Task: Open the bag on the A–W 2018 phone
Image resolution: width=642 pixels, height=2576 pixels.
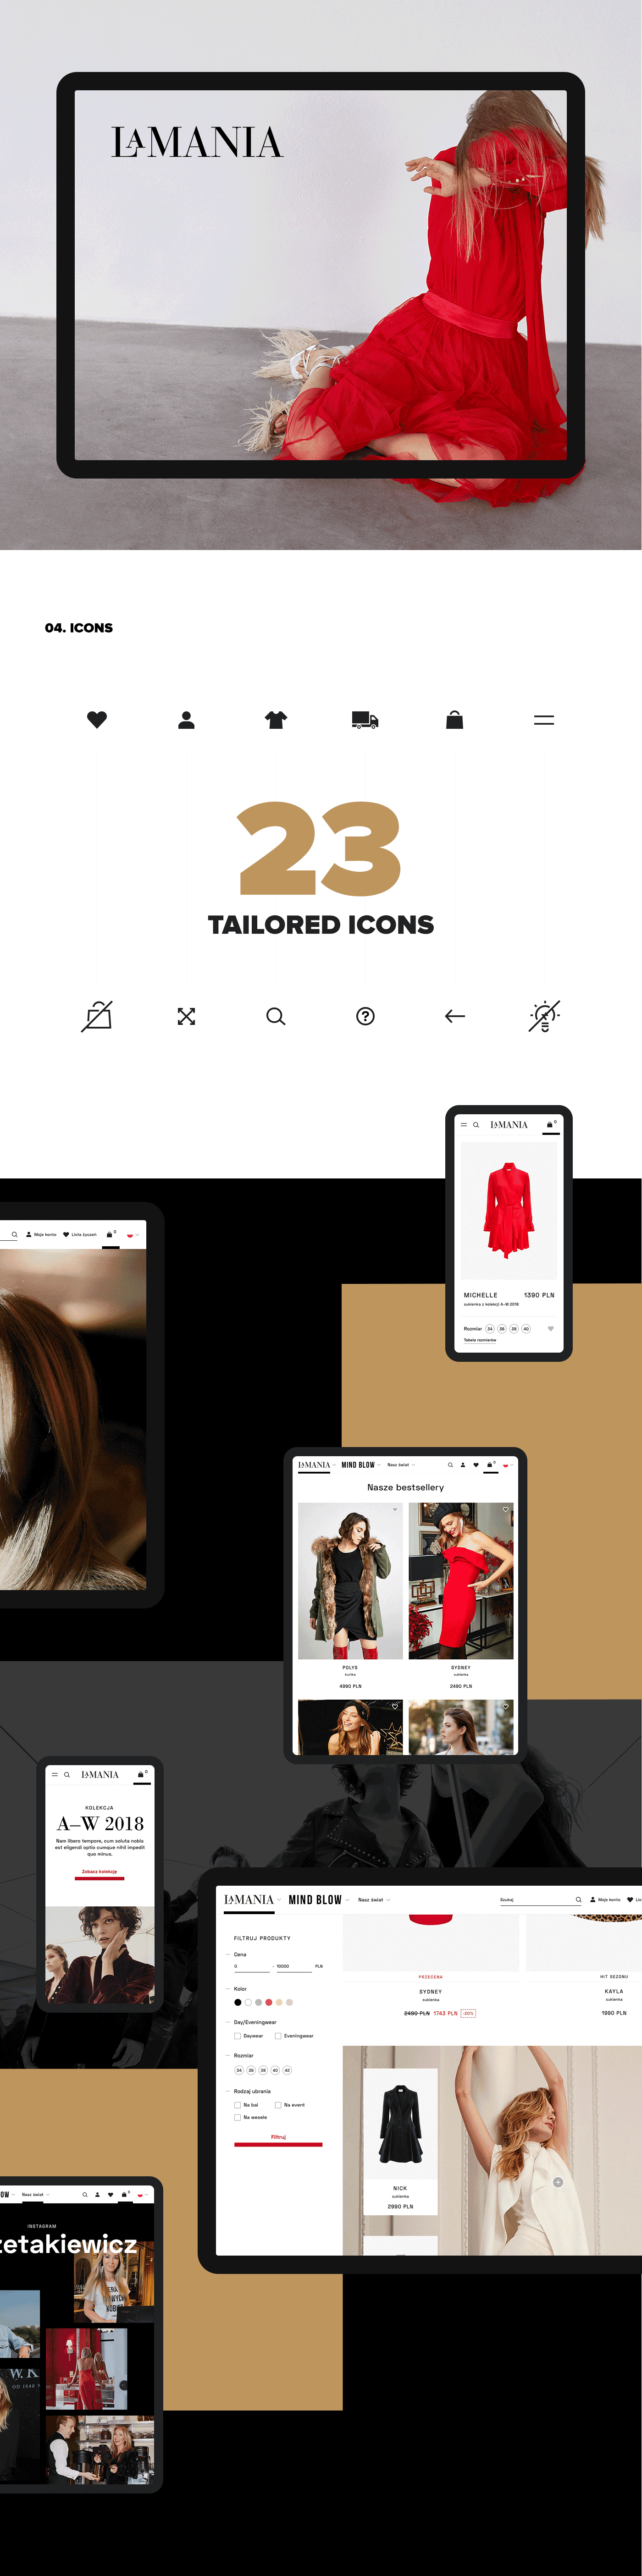Action: click(x=141, y=1774)
